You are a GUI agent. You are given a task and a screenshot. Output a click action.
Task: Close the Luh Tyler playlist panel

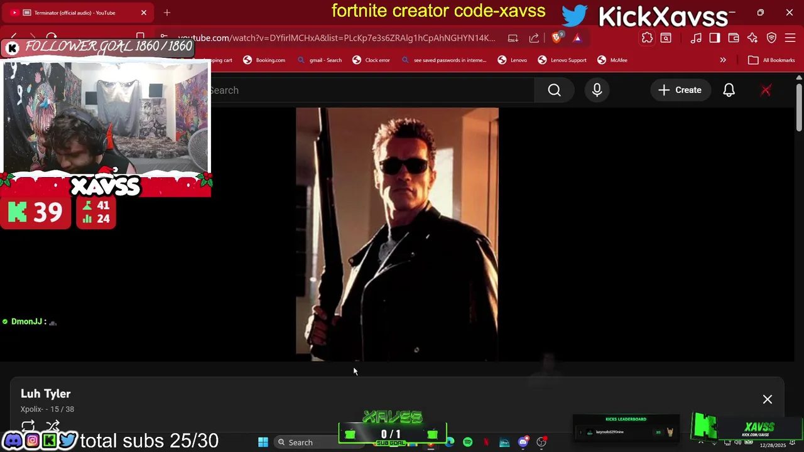tap(768, 399)
